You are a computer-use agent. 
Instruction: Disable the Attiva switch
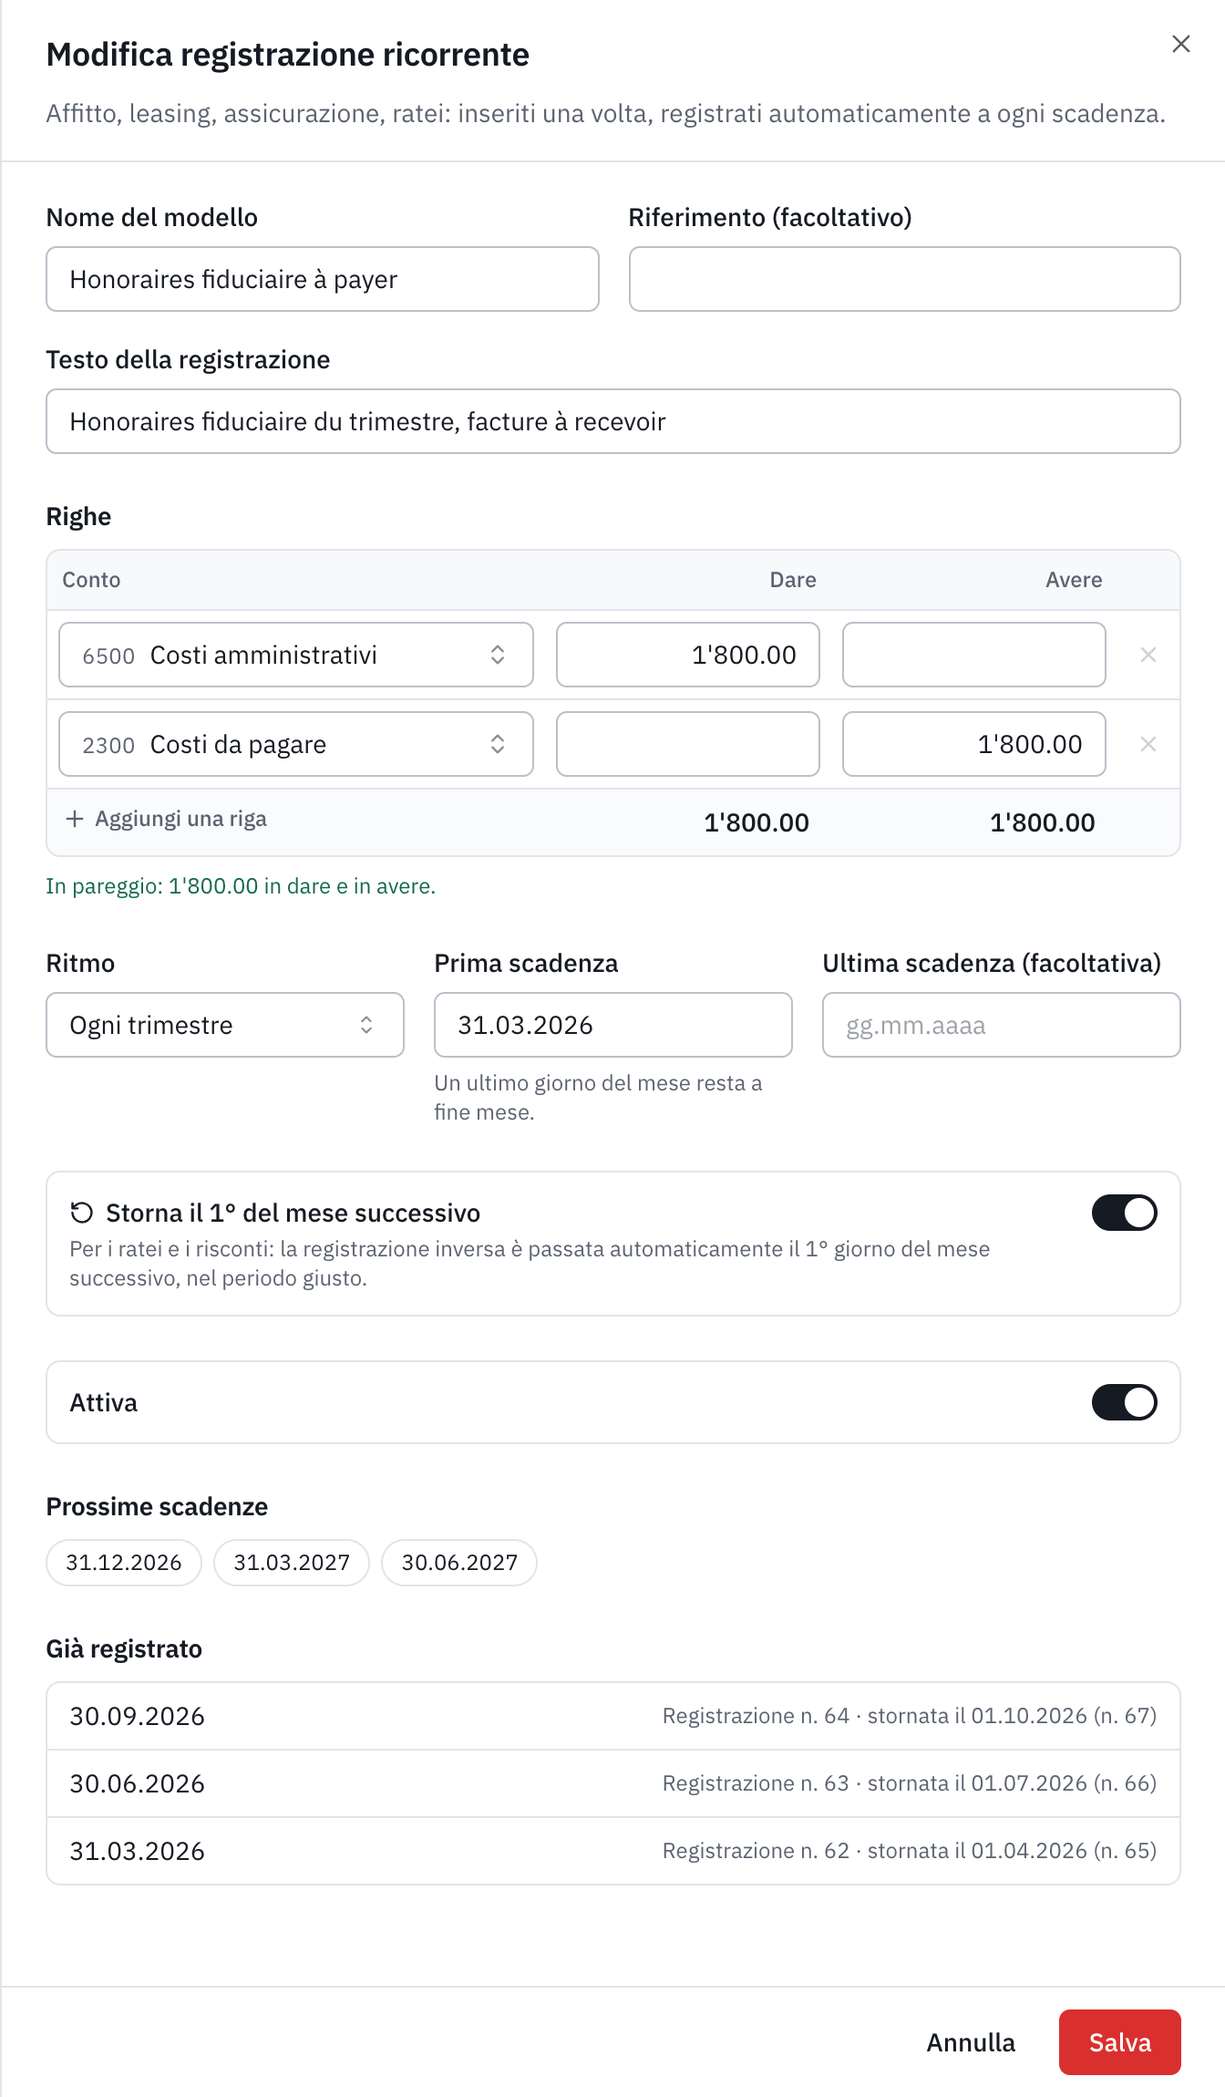1124,1402
